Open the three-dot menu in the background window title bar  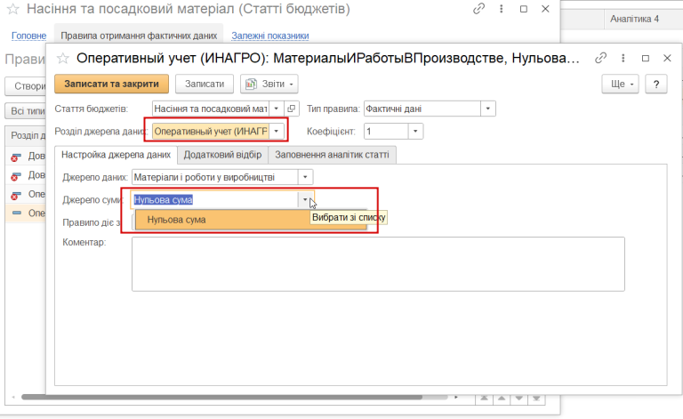(x=502, y=9)
